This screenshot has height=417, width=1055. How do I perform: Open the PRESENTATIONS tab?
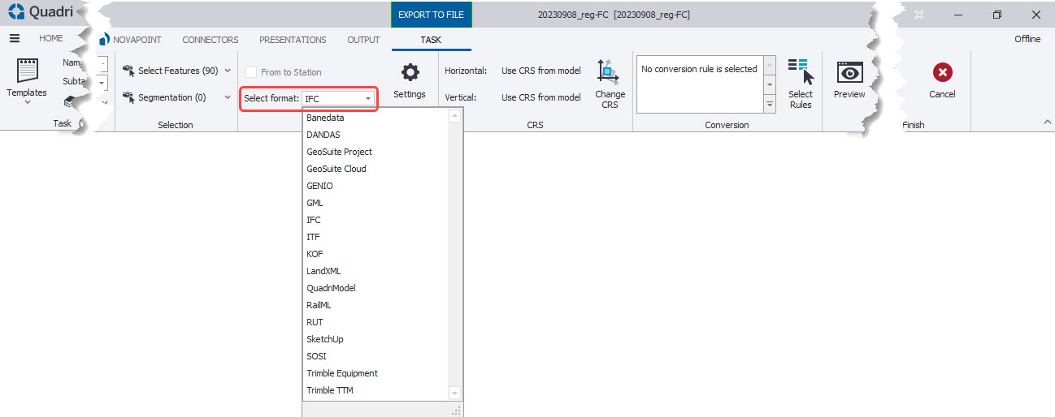pyautogui.click(x=293, y=40)
